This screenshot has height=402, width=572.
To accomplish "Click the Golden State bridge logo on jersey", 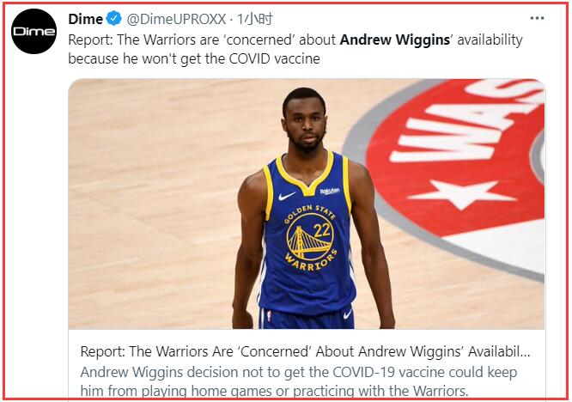I will pyautogui.click(x=310, y=237).
